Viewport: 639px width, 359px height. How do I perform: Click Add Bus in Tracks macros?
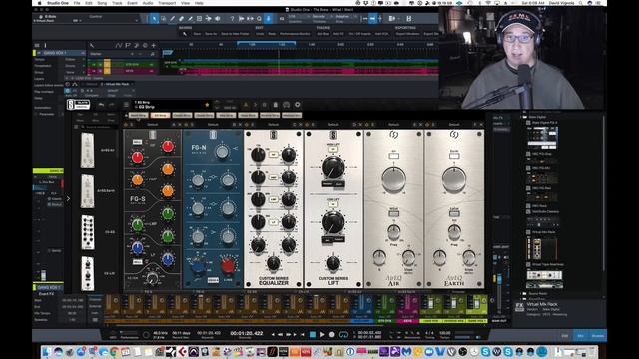point(322,34)
